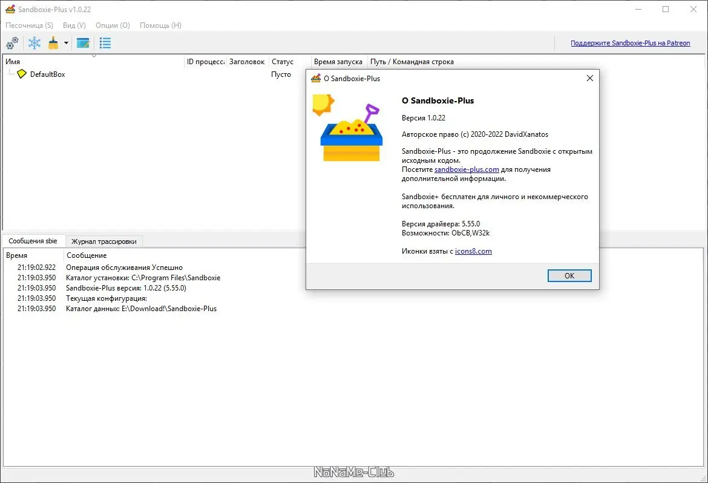
Task: Switch to Сообщения sbie tab
Action: [x=33, y=241]
